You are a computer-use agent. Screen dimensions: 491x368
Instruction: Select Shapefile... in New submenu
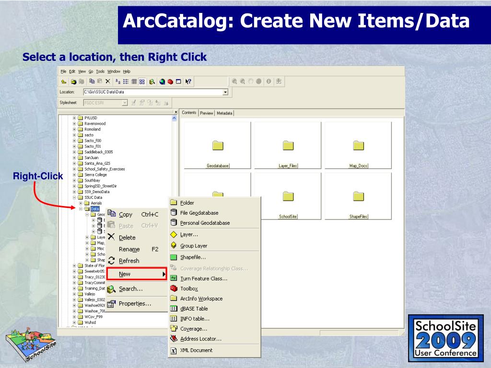pos(214,257)
